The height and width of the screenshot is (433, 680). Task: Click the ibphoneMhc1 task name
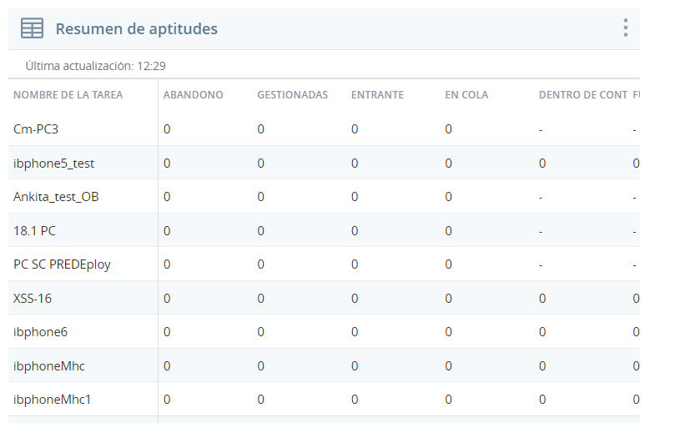[x=52, y=400]
